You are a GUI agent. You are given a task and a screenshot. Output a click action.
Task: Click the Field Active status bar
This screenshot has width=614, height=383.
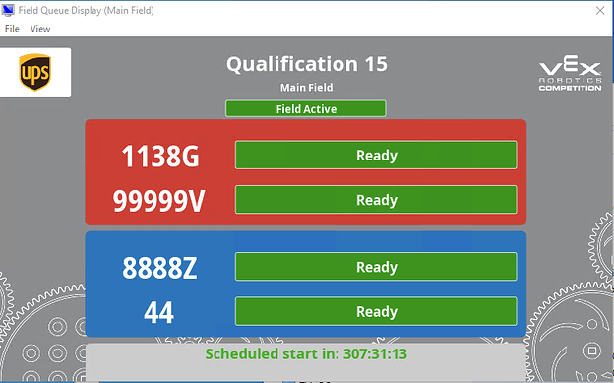pyautogui.click(x=305, y=109)
